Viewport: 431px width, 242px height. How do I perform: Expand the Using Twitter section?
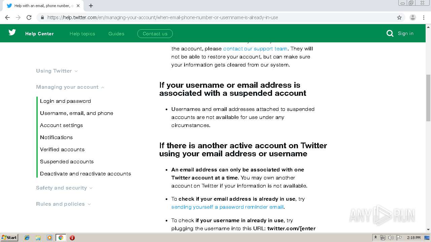[57, 71]
